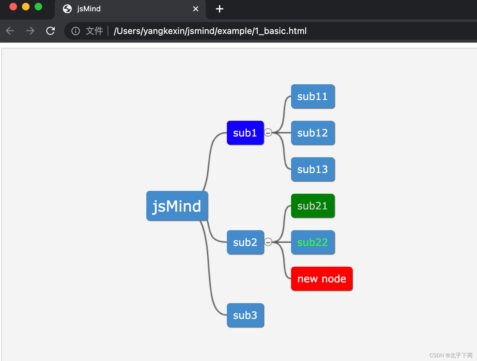Focus the address bar with 1_basic.html URL

click(271, 31)
